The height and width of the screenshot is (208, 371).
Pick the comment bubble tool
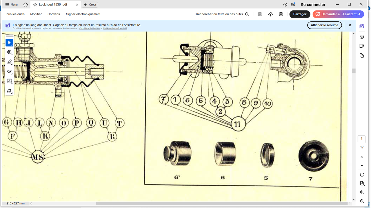pos(10,52)
